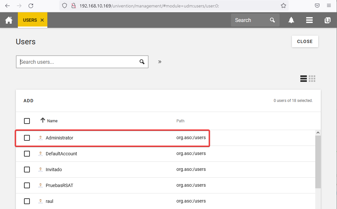
Task: Bookmark this page with the star
Action: 283,5
